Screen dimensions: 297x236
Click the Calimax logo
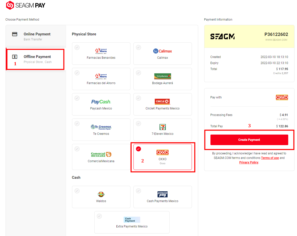point(163,51)
